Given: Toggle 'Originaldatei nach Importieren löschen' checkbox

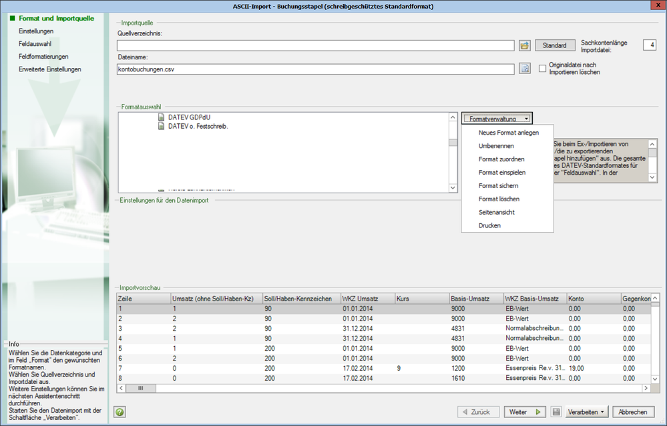Looking at the screenshot, I should pos(543,68).
